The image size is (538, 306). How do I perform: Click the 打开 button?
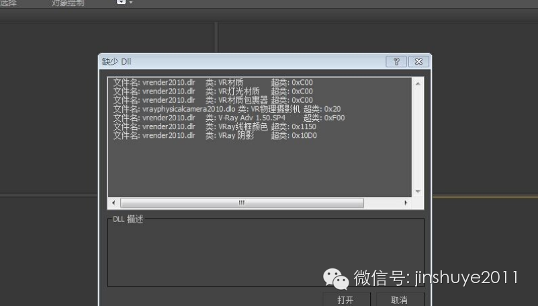pyautogui.click(x=346, y=299)
